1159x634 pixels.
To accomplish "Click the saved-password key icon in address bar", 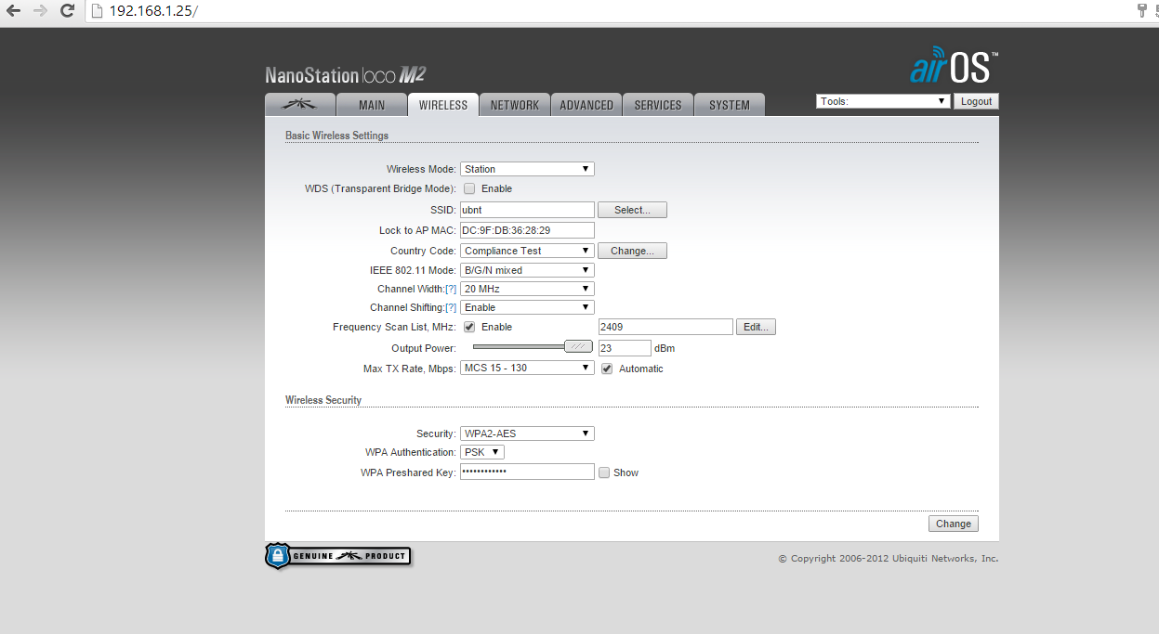I will pos(1142,11).
